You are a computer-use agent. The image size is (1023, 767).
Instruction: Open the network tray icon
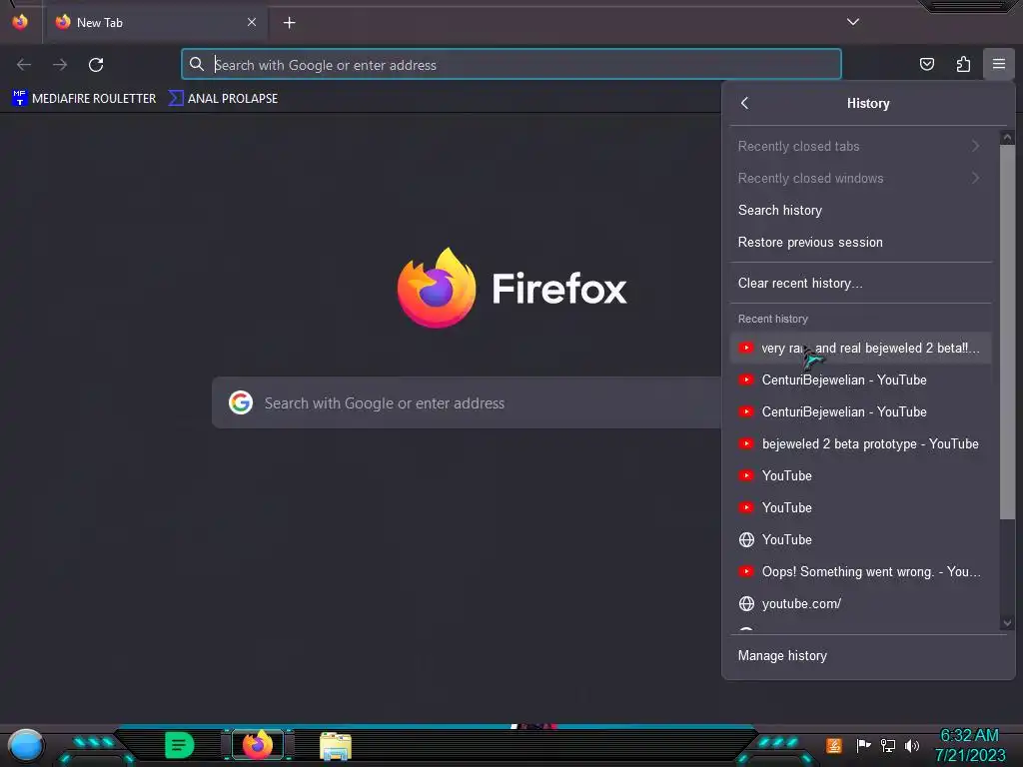888,745
